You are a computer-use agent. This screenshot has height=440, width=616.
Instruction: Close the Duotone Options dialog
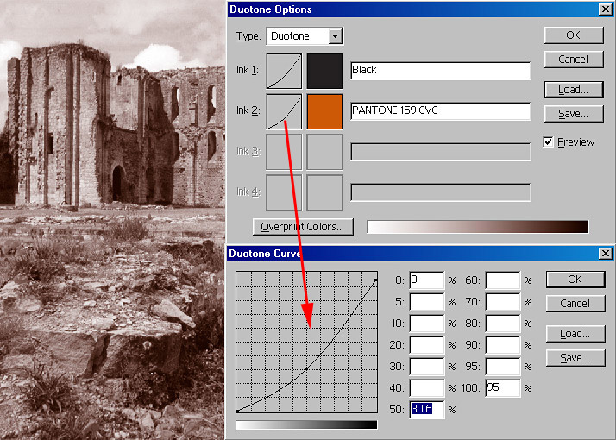606,9
